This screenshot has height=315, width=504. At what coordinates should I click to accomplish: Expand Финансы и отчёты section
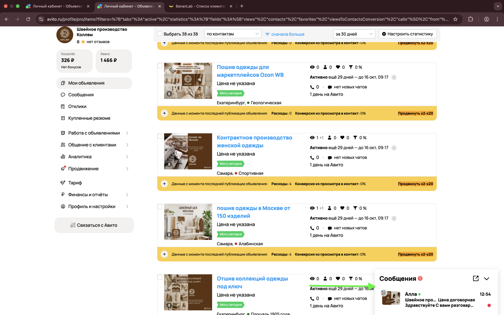(94, 195)
